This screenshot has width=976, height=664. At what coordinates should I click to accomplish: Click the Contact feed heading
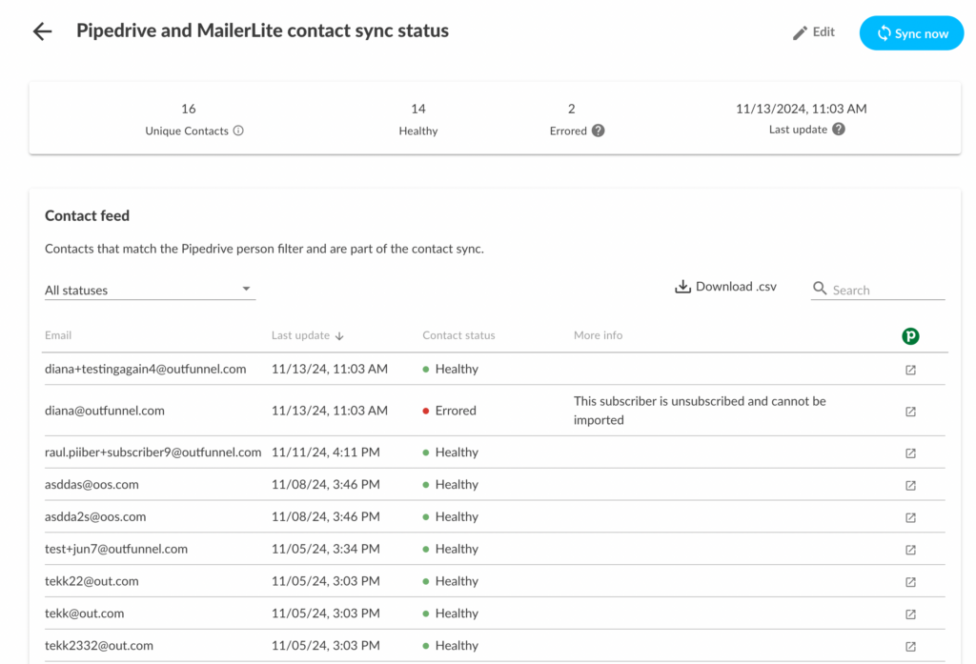pyautogui.click(x=87, y=216)
